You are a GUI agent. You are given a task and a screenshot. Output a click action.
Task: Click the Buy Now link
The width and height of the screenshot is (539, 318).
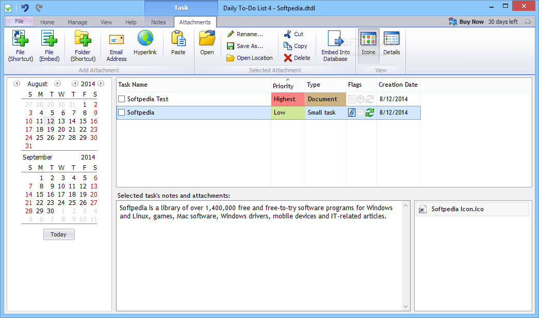point(471,22)
